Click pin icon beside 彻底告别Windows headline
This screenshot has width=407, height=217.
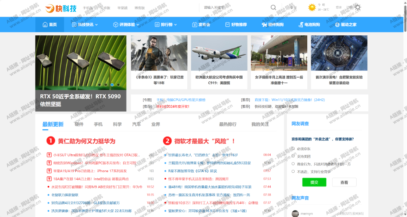49,163
